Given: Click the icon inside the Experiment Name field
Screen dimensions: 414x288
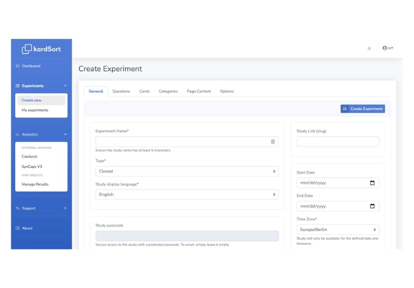Looking at the screenshot, I should pyautogui.click(x=273, y=141).
